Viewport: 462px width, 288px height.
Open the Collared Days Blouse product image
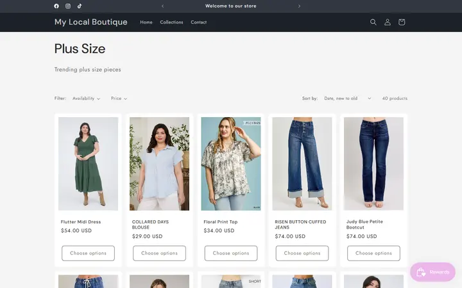[159, 164]
